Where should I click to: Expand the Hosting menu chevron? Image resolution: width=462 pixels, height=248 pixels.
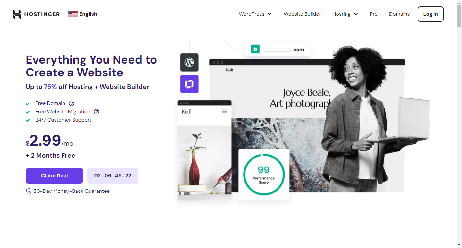(x=356, y=14)
